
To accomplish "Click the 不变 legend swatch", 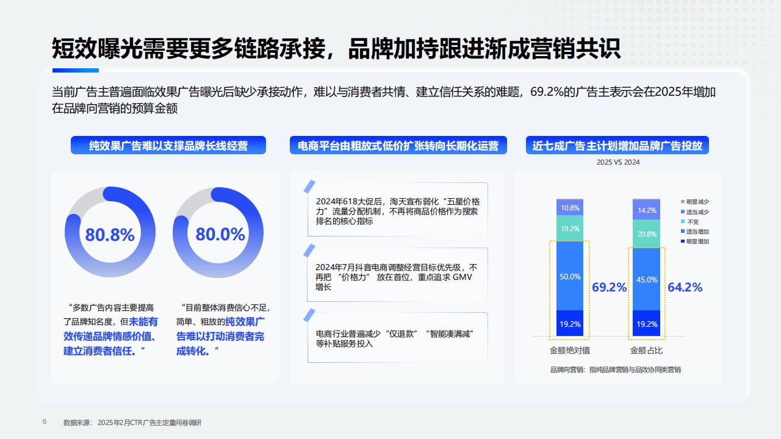I will pyautogui.click(x=683, y=222).
